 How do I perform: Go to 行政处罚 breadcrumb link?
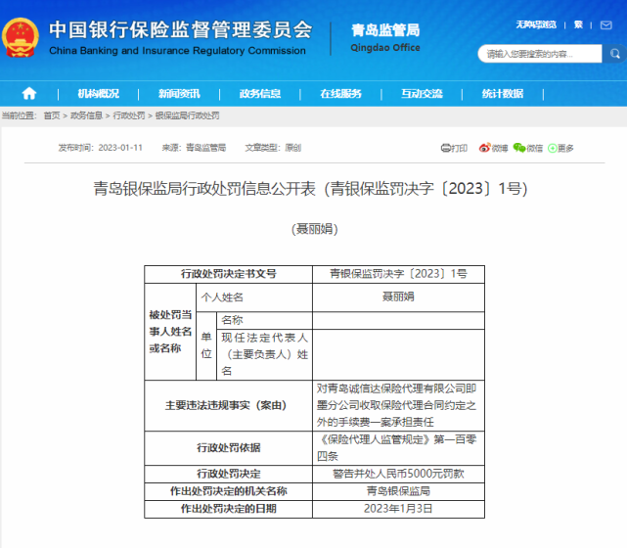129,115
